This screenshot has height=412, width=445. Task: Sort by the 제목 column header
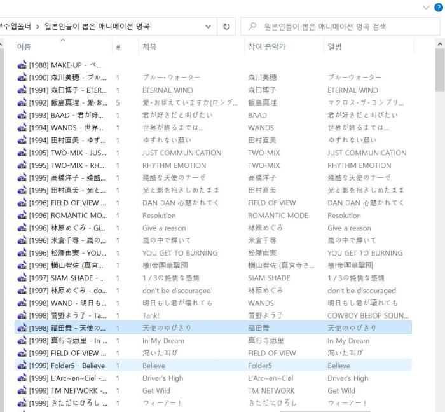149,46
